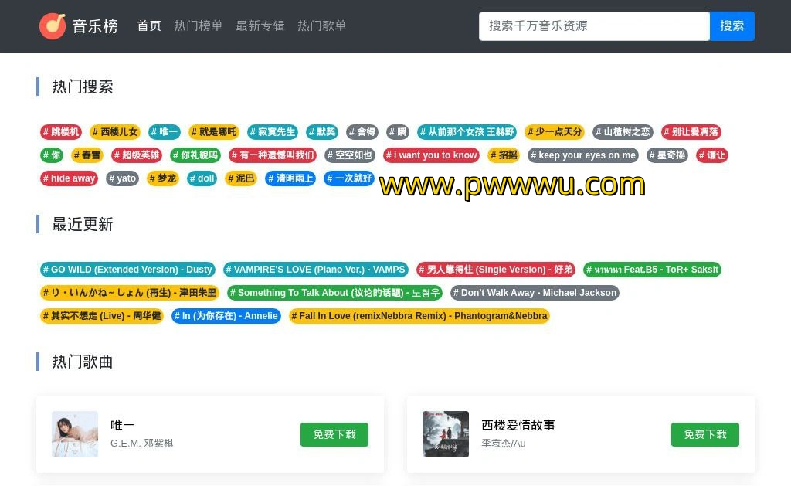791x486 pixels.
Task: Select the # 星奇摇 tag
Action: tap(667, 155)
